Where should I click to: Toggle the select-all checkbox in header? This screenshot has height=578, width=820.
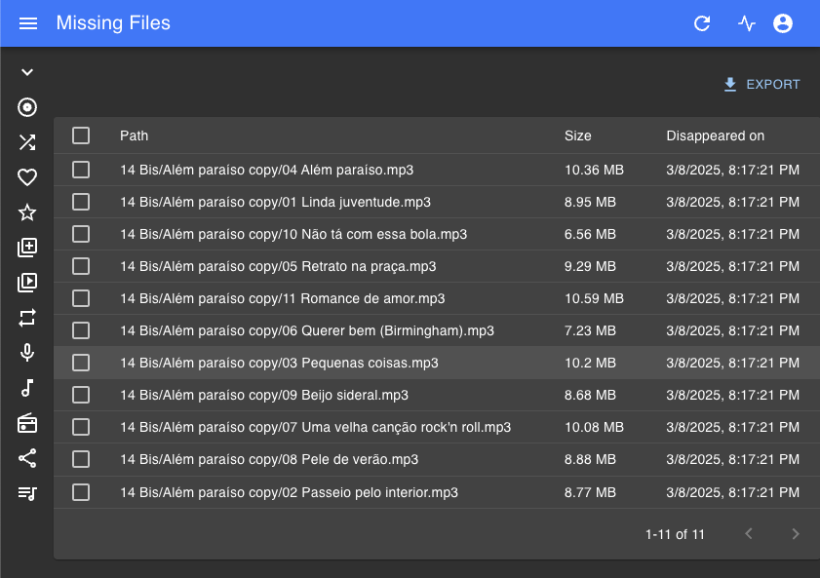pyautogui.click(x=81, y=135)
